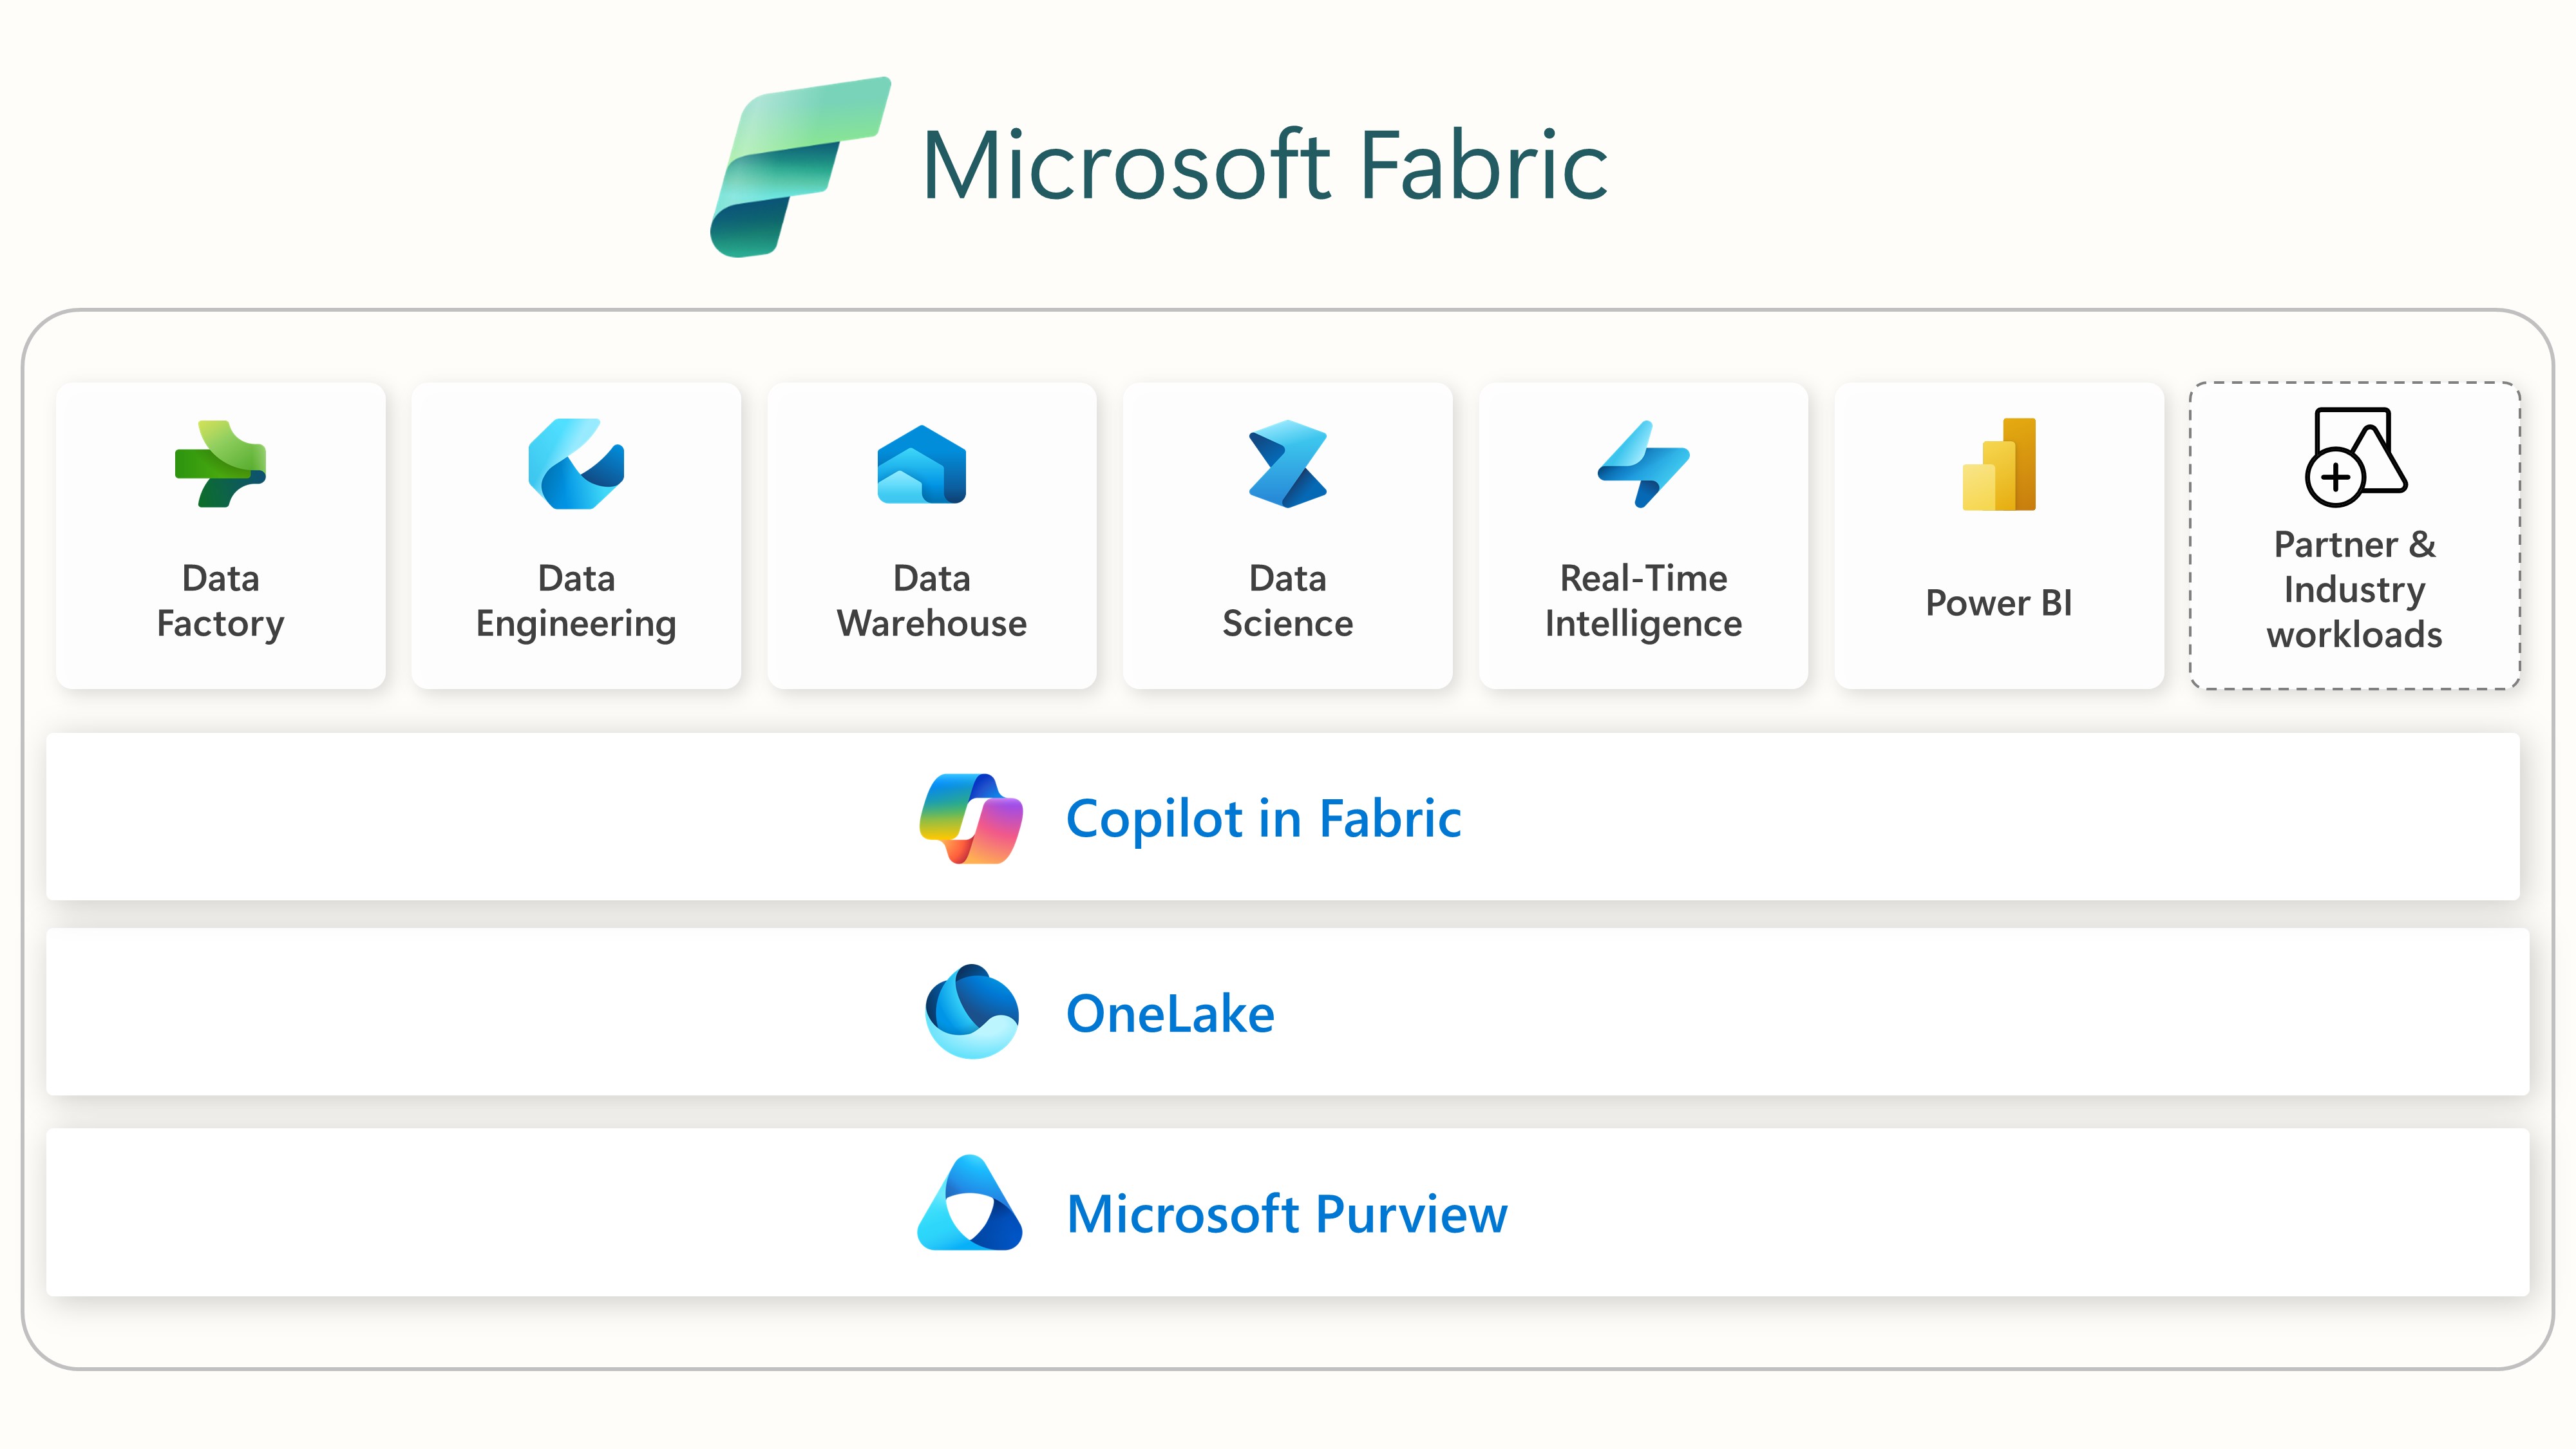Click the Data Science icon

click(x=1287, y=465)
